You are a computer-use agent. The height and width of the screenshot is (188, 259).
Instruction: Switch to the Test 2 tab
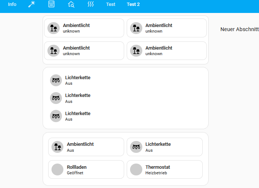[133, 4]
